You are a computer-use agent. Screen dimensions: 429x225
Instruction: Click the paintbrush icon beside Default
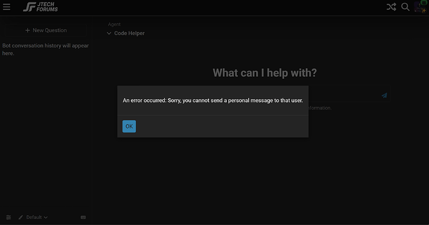[x=21, y=218]
